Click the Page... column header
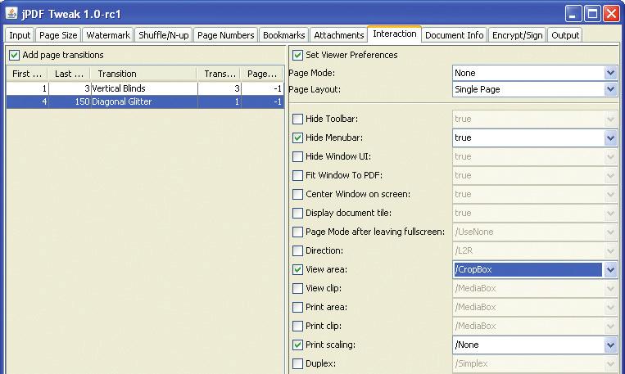625x374 pixels. coord(262,74)
